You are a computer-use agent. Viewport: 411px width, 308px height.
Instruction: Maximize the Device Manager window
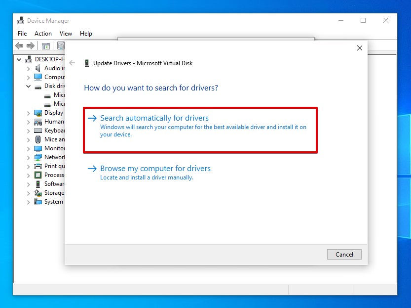(363, 20)
